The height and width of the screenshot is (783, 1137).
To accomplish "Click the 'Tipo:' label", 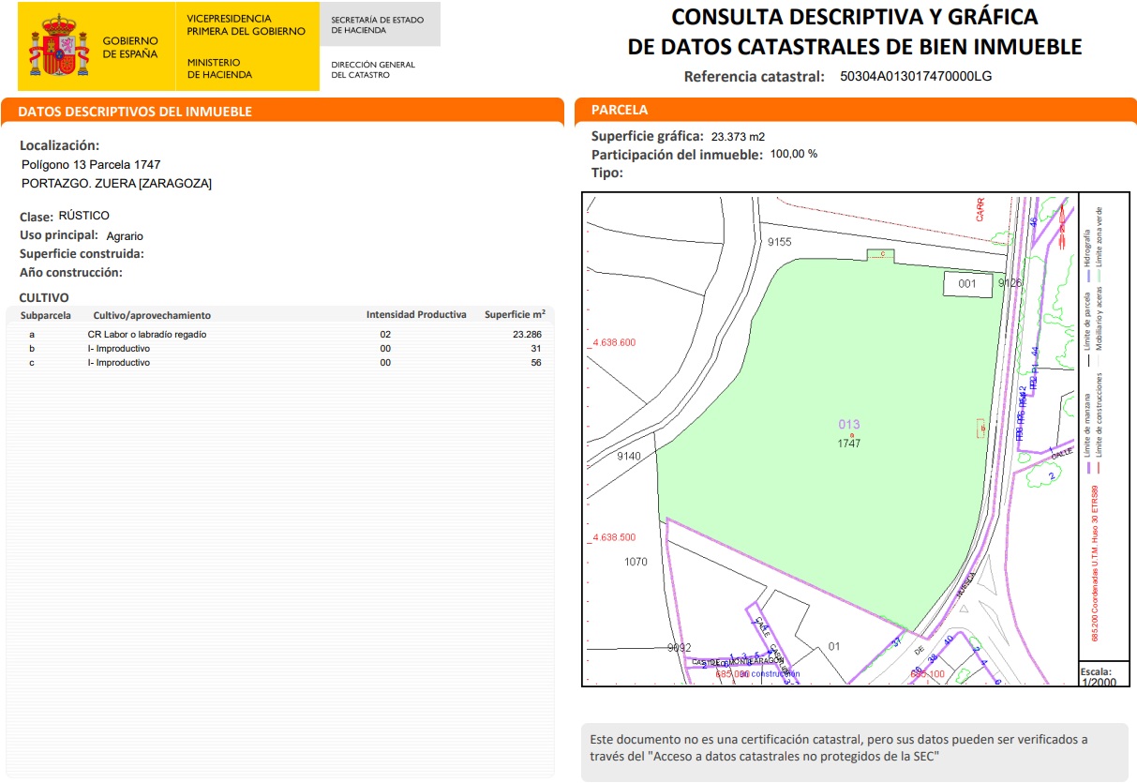I will (606, 173).
